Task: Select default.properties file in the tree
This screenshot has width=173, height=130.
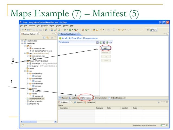Action: click(36, 101)
